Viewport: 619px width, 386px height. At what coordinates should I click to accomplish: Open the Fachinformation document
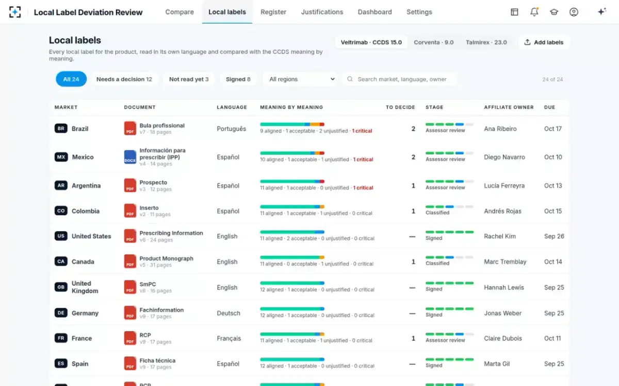click(x=161, y=310)
